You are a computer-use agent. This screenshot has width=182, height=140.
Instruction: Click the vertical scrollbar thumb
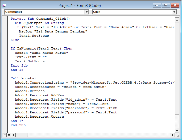177,69
